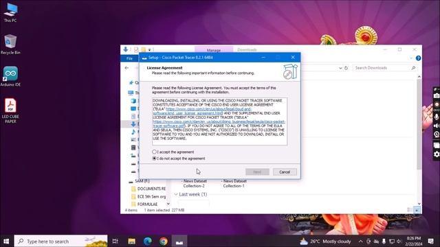
Task: Open the File tab in Explorer window
Action: click(129, 58)
